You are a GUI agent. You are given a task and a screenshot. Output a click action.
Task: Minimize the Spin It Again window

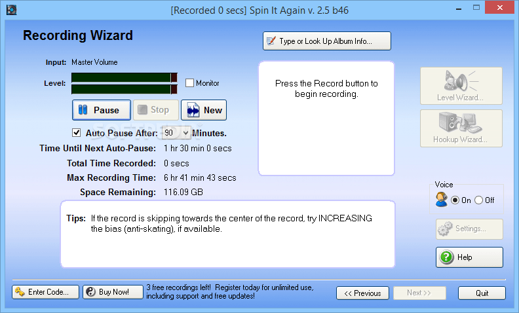pyautogui.click(x=459, y=8)
